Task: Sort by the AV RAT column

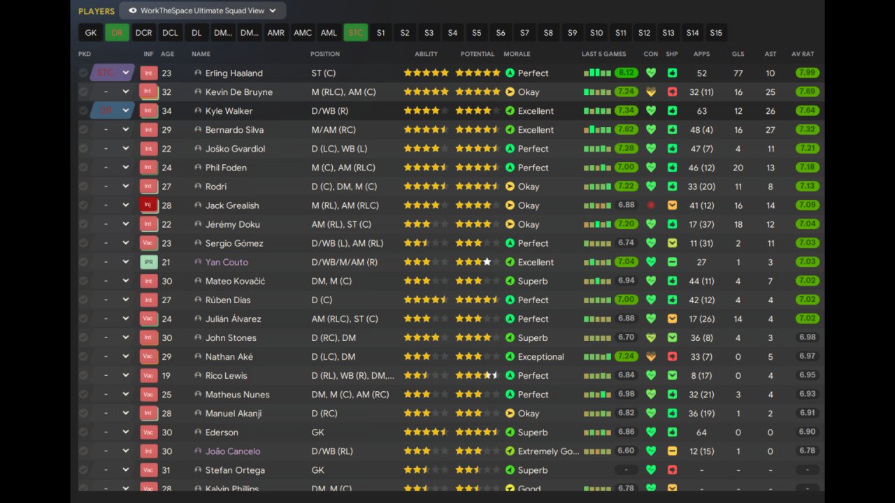Action: coord(803,54)
